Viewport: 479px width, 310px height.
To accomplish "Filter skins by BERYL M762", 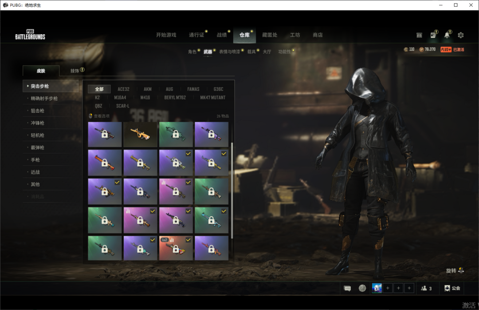I will [x=175, y=97].
